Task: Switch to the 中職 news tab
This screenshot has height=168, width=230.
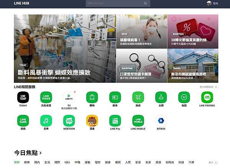Action: pyautogui.click(x=77, y=162)
